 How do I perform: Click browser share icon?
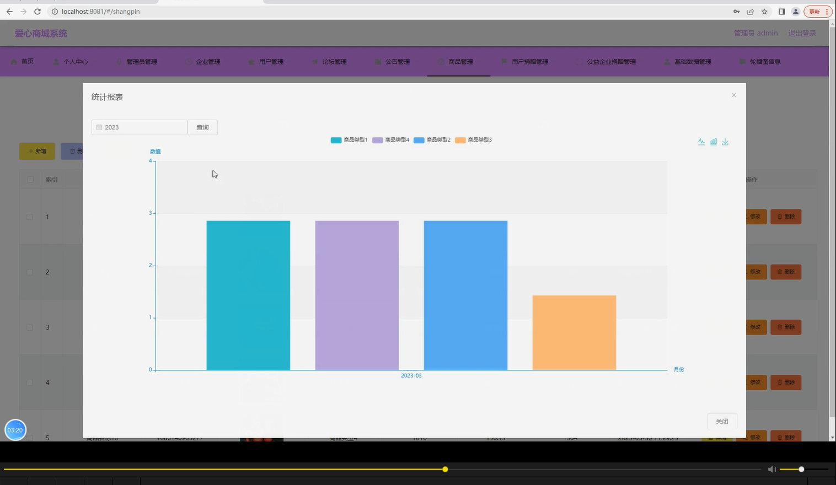pyautogui.click(x=751, y=12)
